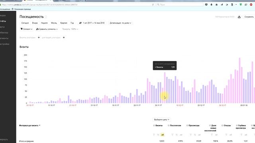Click the reload icon in address bar
Viewport: 255px width, 143px height.
(153, 5)
